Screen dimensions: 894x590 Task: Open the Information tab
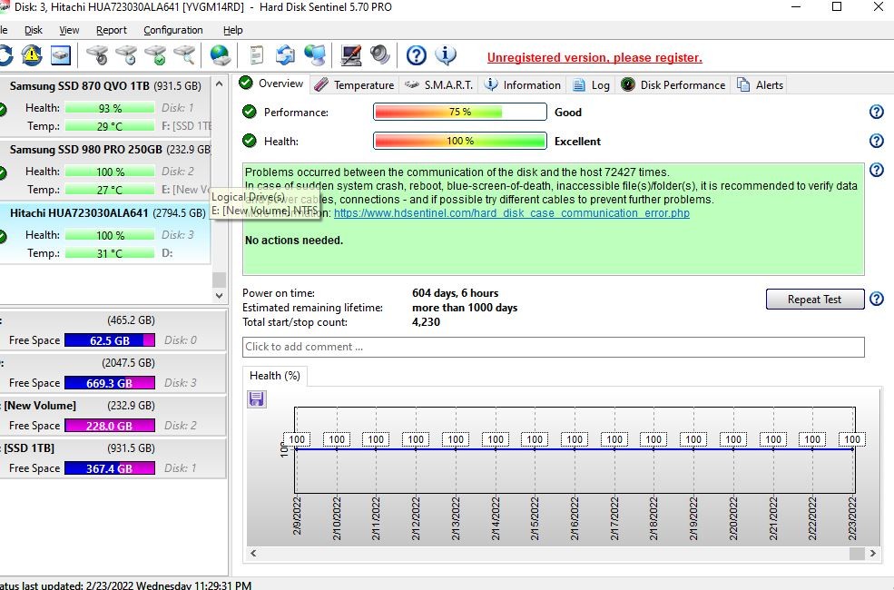click(x=522, y=85)
